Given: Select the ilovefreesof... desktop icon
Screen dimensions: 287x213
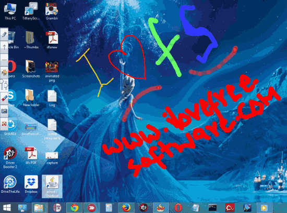Looking at the screenshot, I should [31, 128].
